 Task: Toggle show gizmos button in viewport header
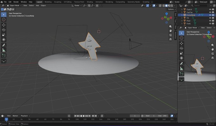[x=147, y=6]
